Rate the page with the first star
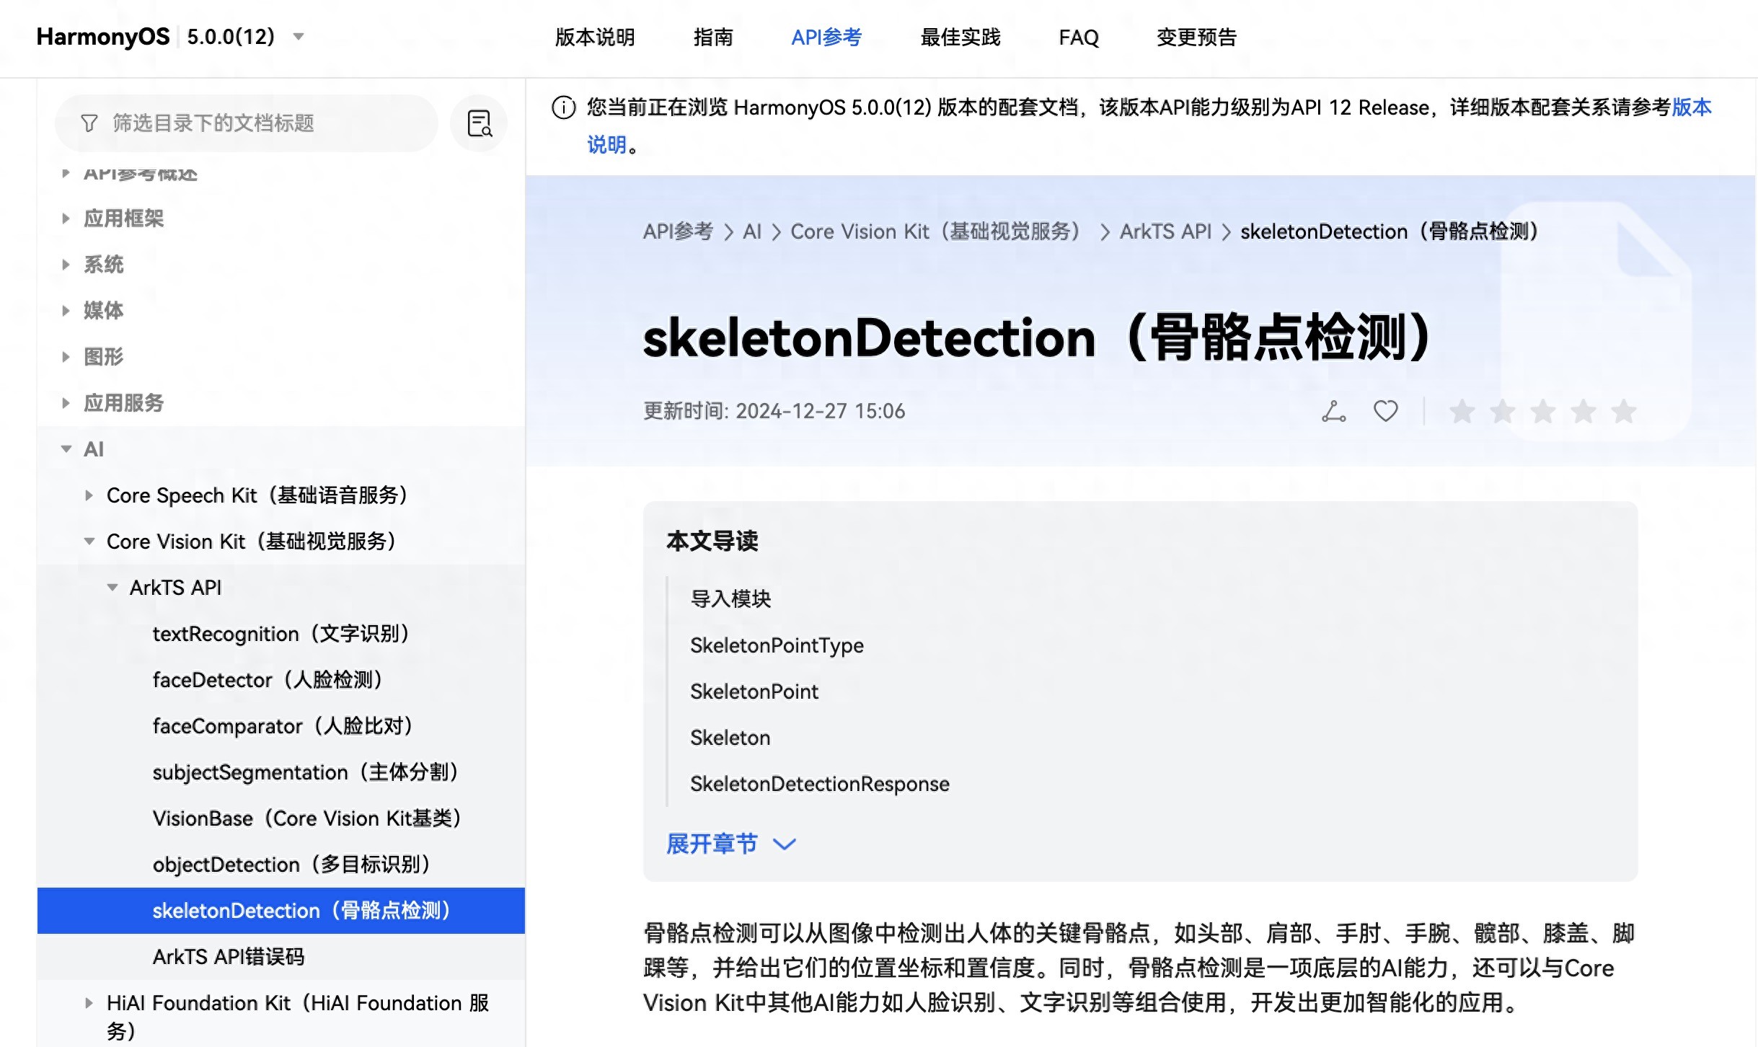The image size is (1758, 1047). tap(1462, 412)
